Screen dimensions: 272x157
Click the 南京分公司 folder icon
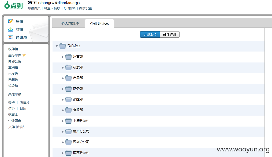pos(68,153)
